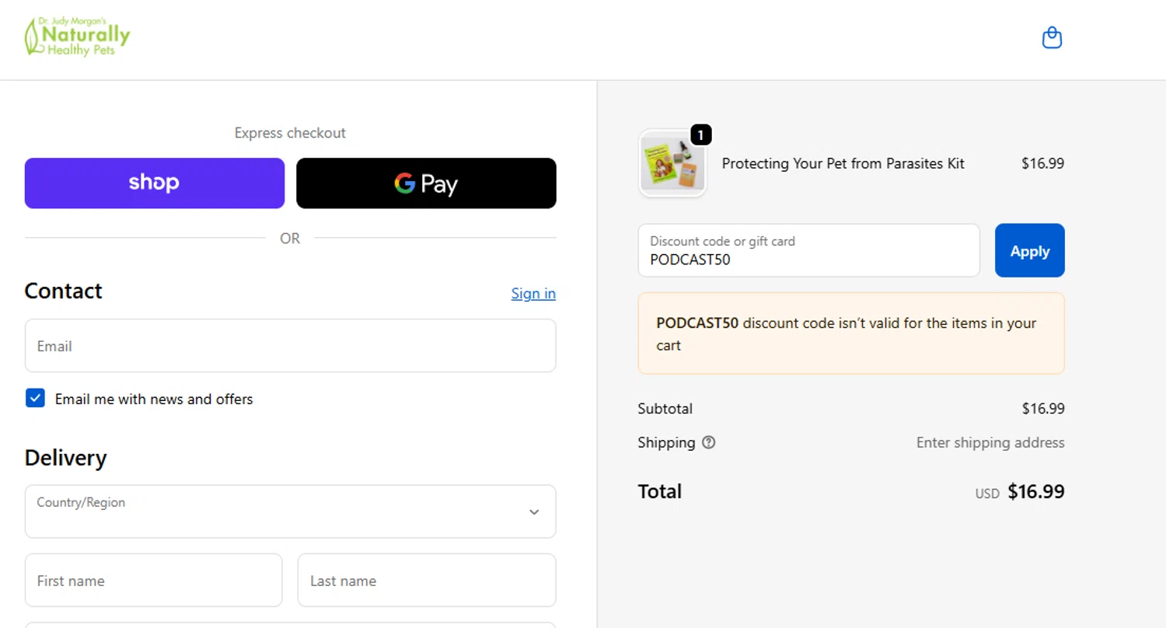The width and height of the screenshot is (1166, 628).
Task: Pay with Google Pay express checkout
Action: point(426,183)
